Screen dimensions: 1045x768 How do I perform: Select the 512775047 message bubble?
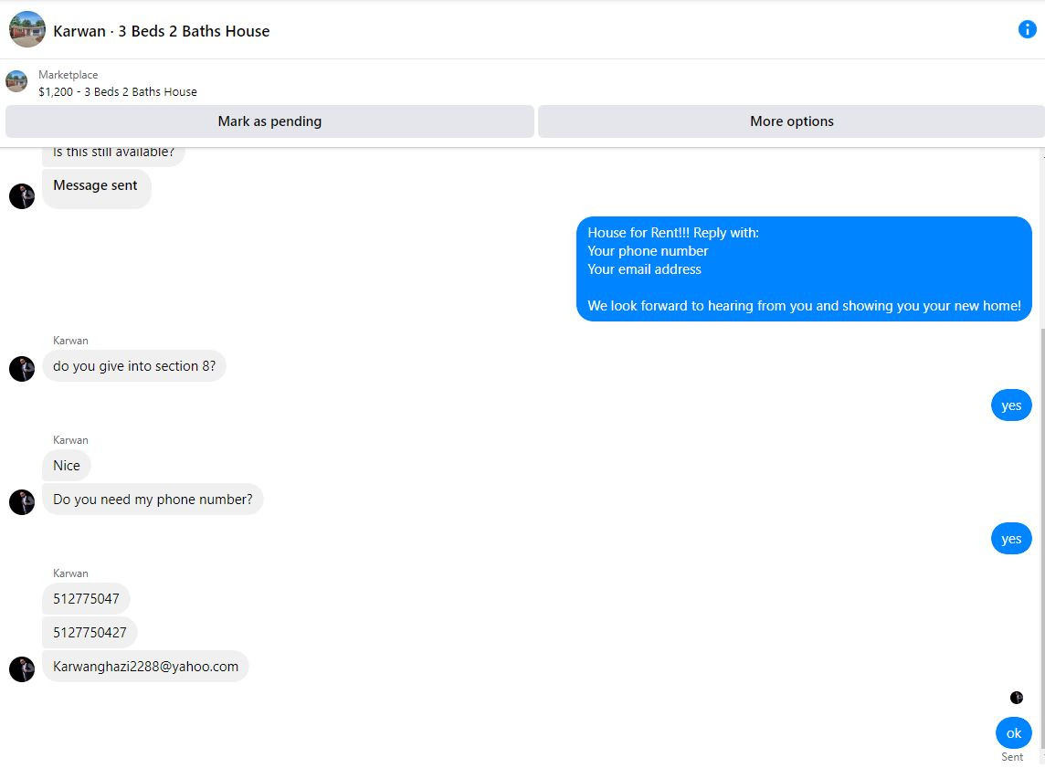point(86,598)
